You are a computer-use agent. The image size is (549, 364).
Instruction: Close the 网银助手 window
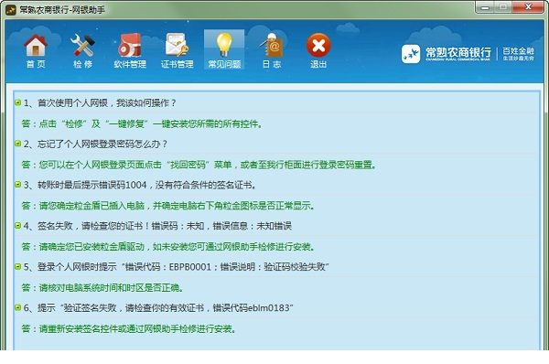[x=528, y=7]
